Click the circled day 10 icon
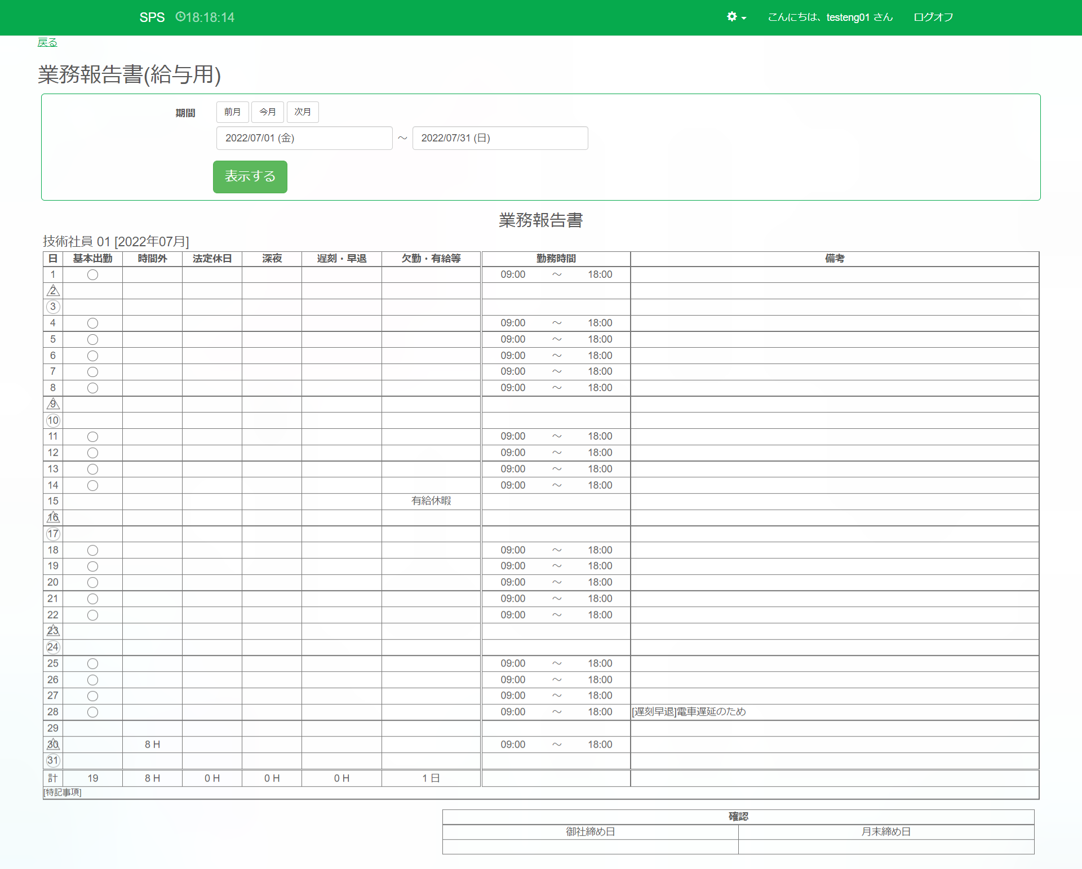This screenshot has height=869, width=1082. (53, 420)
